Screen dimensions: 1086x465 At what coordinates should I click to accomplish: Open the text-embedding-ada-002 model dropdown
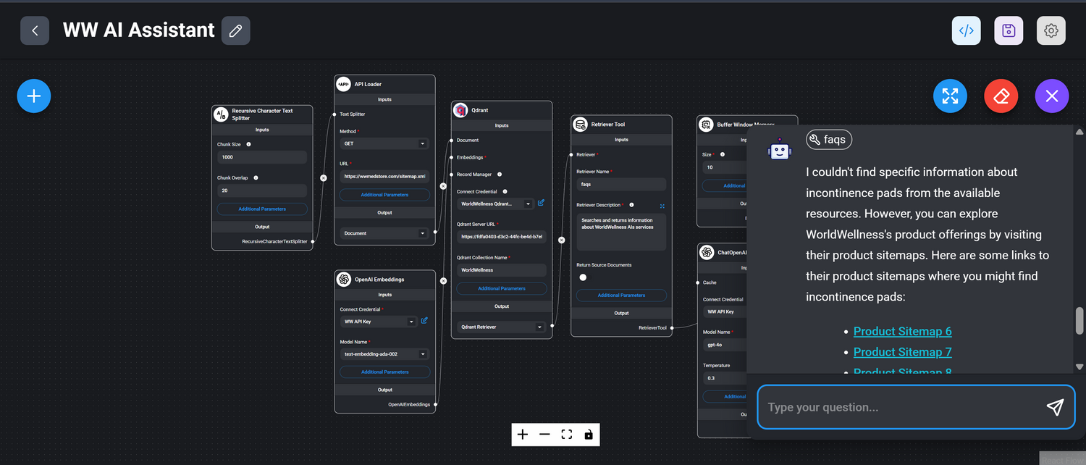pos(384,354)
